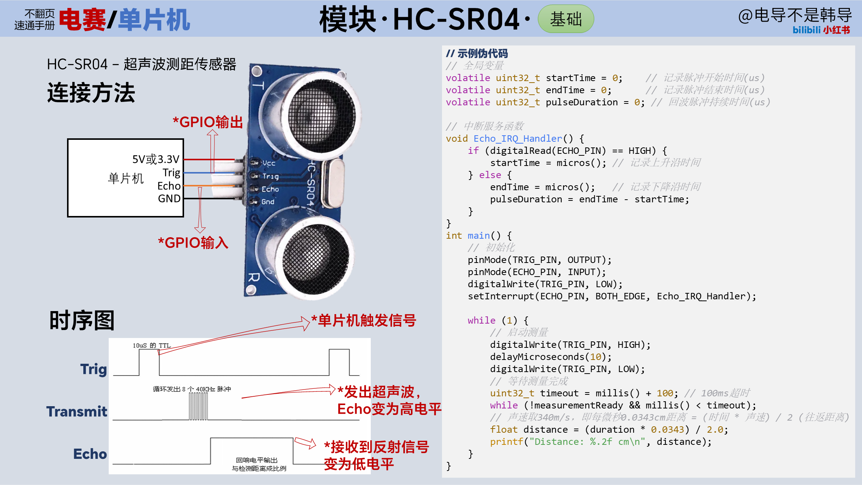Click the *单片机触发信号 annotation
Screen dimensions: 862x485
[x=364, y=320]
